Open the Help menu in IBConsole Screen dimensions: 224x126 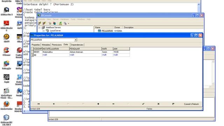[89, 19]
